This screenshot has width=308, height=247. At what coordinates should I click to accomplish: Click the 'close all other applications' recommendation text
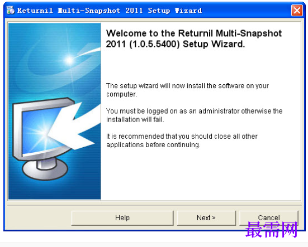182,141
